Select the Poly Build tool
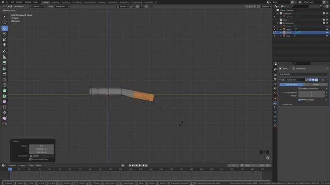Image resolution: width=330 pixels, height=185 pixels. coord(5,90)
